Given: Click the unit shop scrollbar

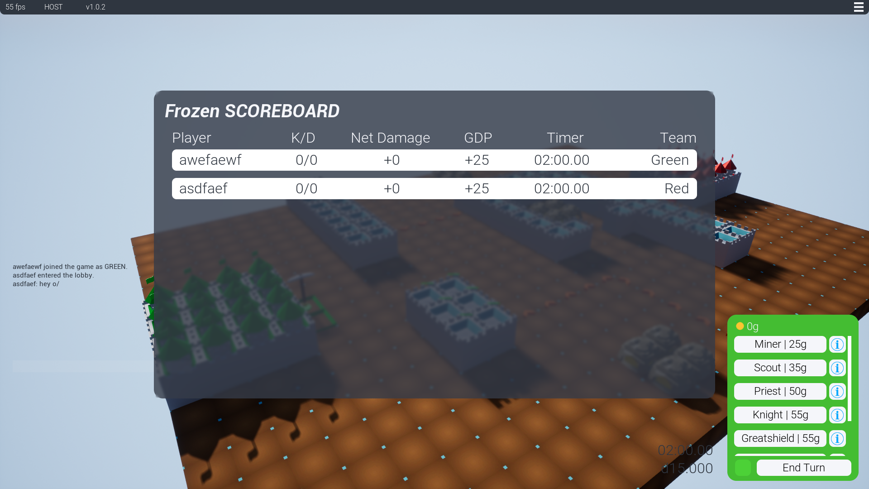Looking at the screenshot, I should pos(850,379).
